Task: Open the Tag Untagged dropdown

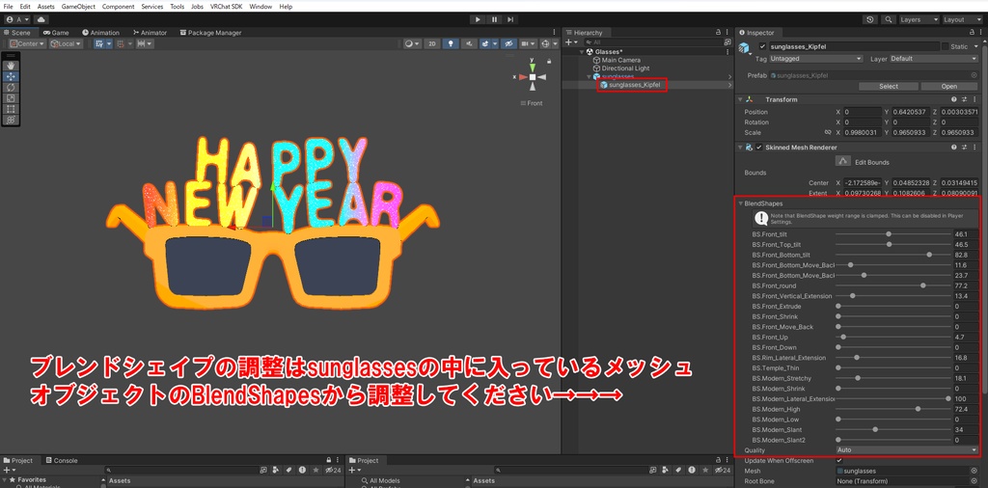Action: (x=816, y=59)
